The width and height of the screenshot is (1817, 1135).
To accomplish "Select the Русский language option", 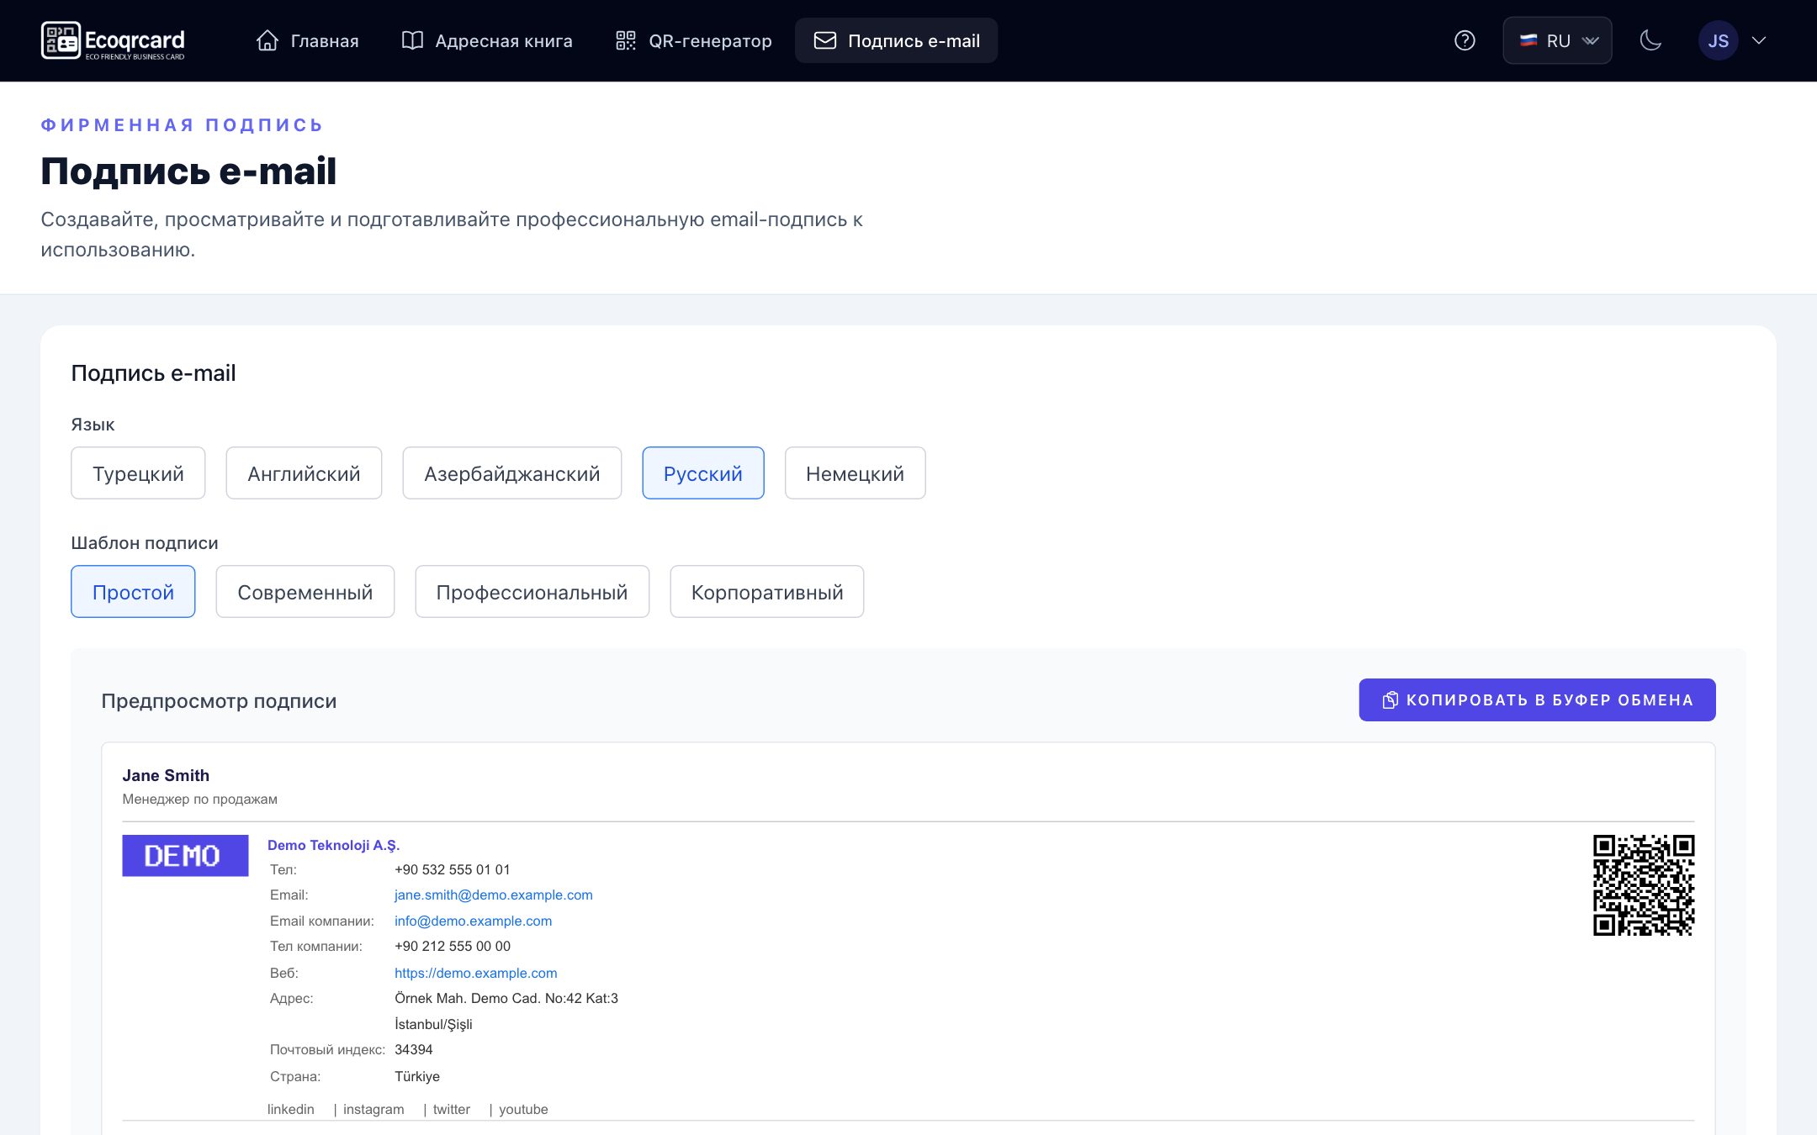I will coord(703,473).
